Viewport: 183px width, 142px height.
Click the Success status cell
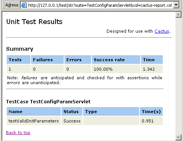[x=72, y=121]
